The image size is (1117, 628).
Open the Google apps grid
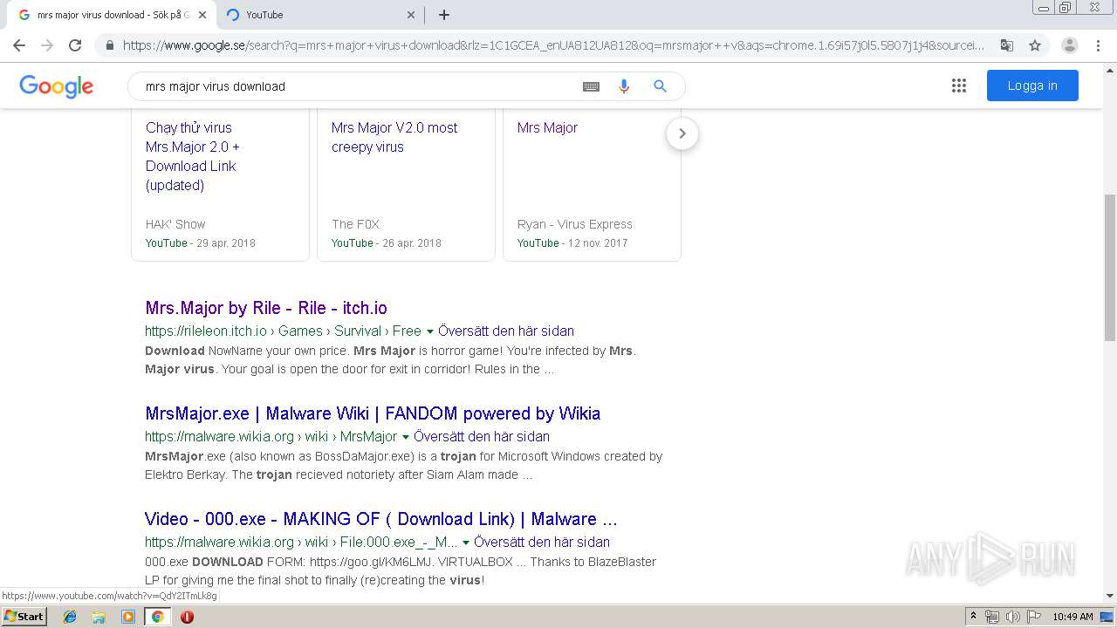959,85
